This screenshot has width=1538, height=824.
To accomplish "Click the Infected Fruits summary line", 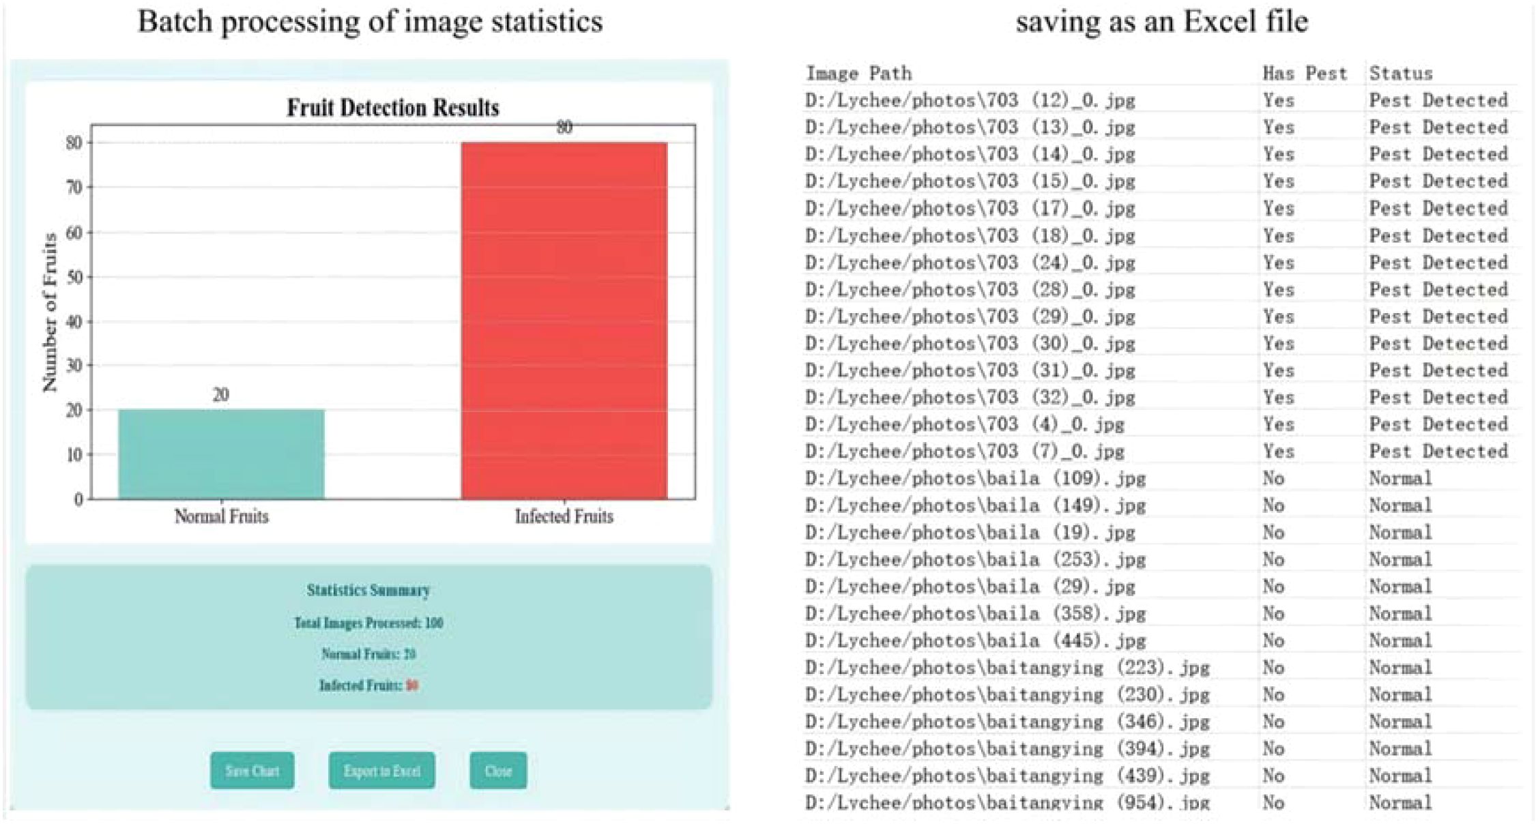I will (x=368, y=686).
